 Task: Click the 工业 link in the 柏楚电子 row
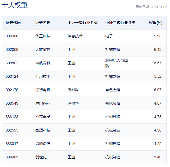(x=71, y=117)
